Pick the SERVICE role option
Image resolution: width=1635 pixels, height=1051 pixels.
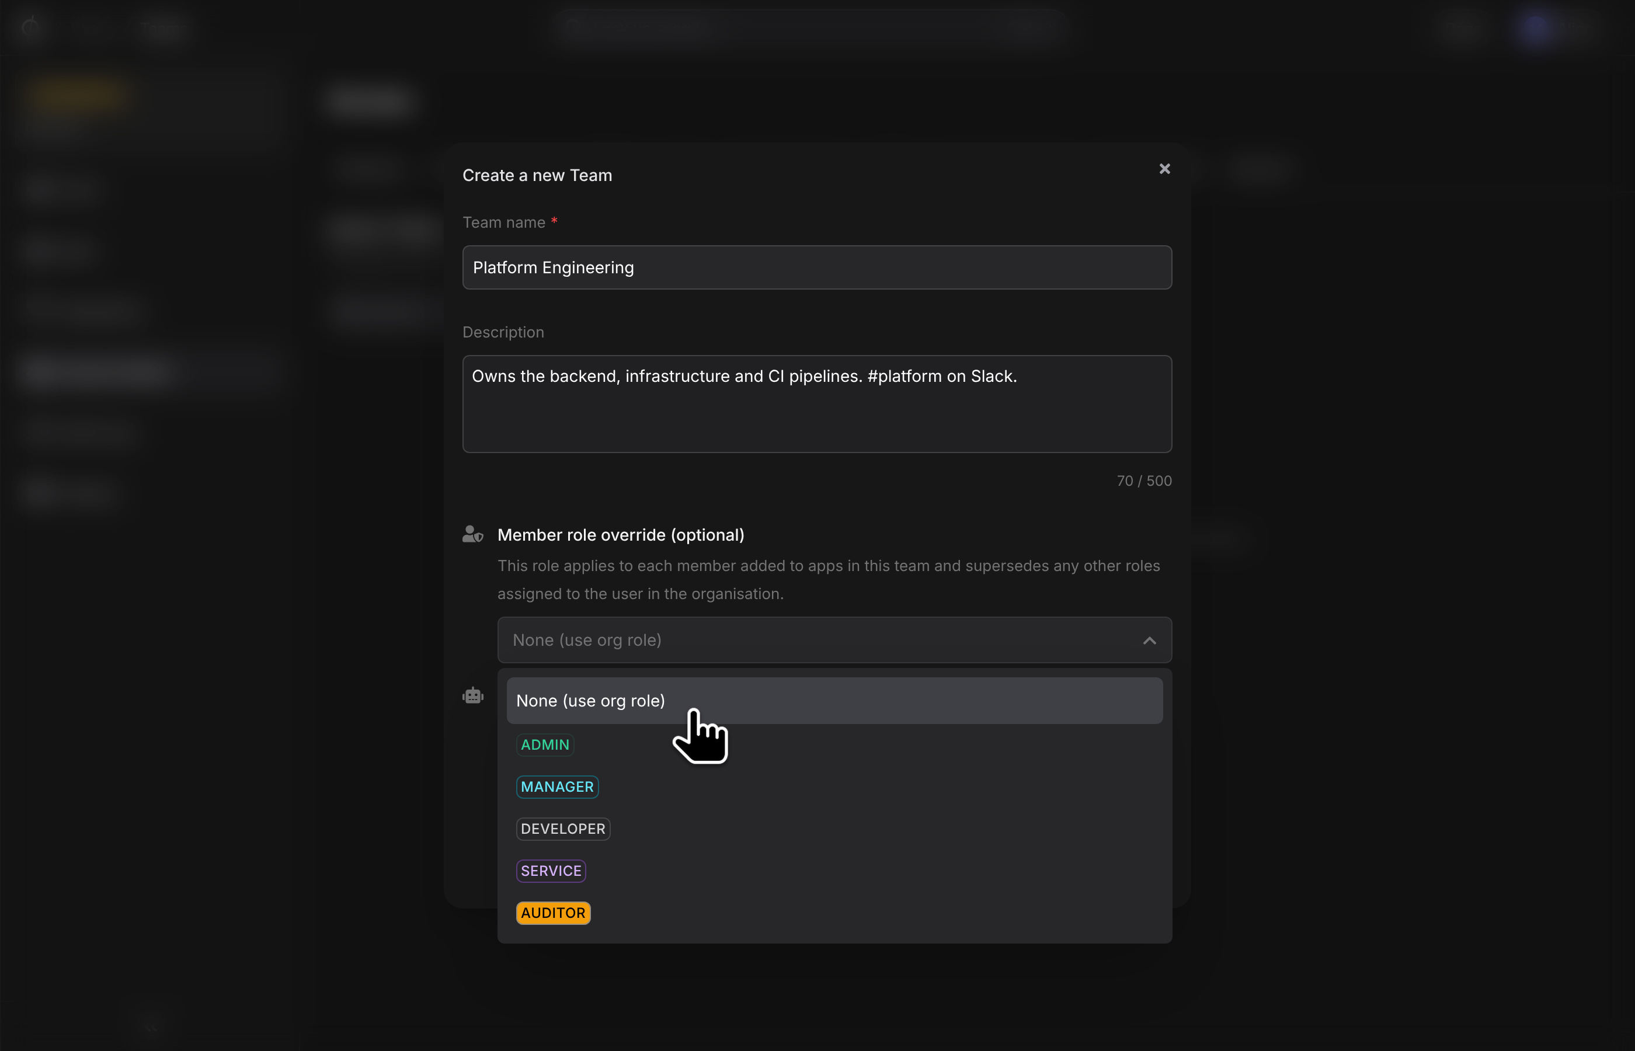coord(551,871)
